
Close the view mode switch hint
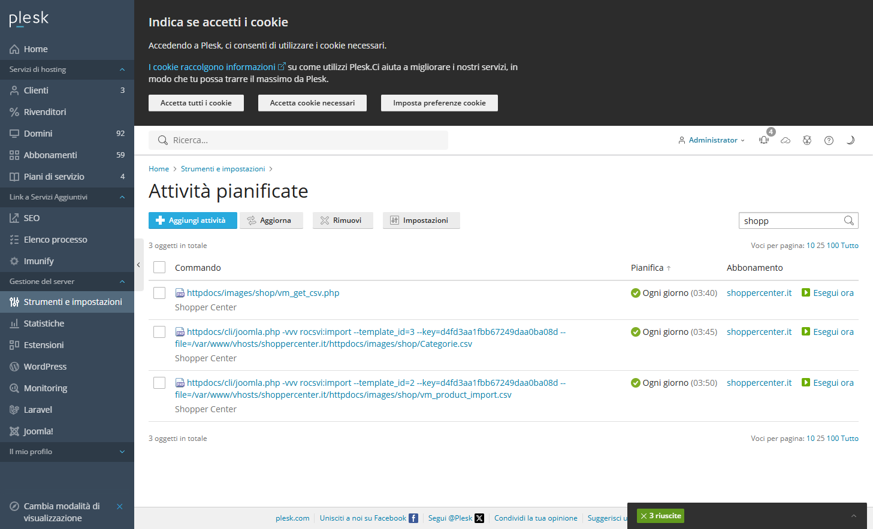point(120,506)
